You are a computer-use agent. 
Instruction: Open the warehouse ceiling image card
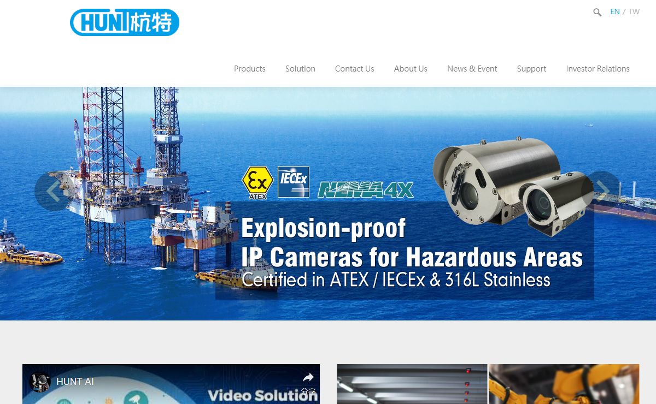pos(412,384)
